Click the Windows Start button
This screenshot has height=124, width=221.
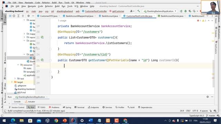(x=4, y=121)
